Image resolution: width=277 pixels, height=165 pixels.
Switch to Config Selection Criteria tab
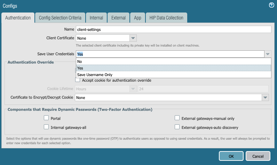60,18
